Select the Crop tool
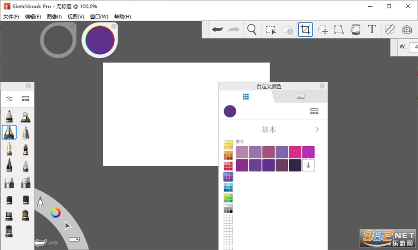Viewport: 418px width, 250px height. [x=305, y=30]
